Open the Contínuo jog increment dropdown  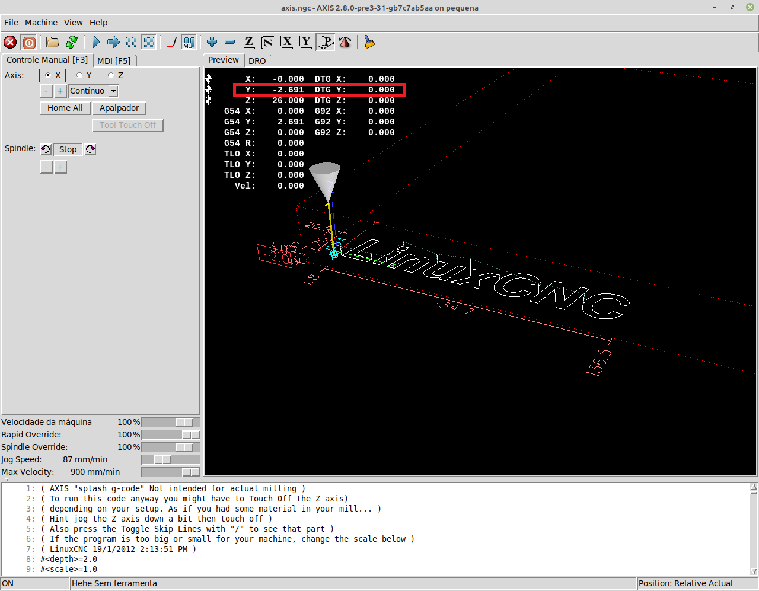pyautogui.click(x=113, y=91)
